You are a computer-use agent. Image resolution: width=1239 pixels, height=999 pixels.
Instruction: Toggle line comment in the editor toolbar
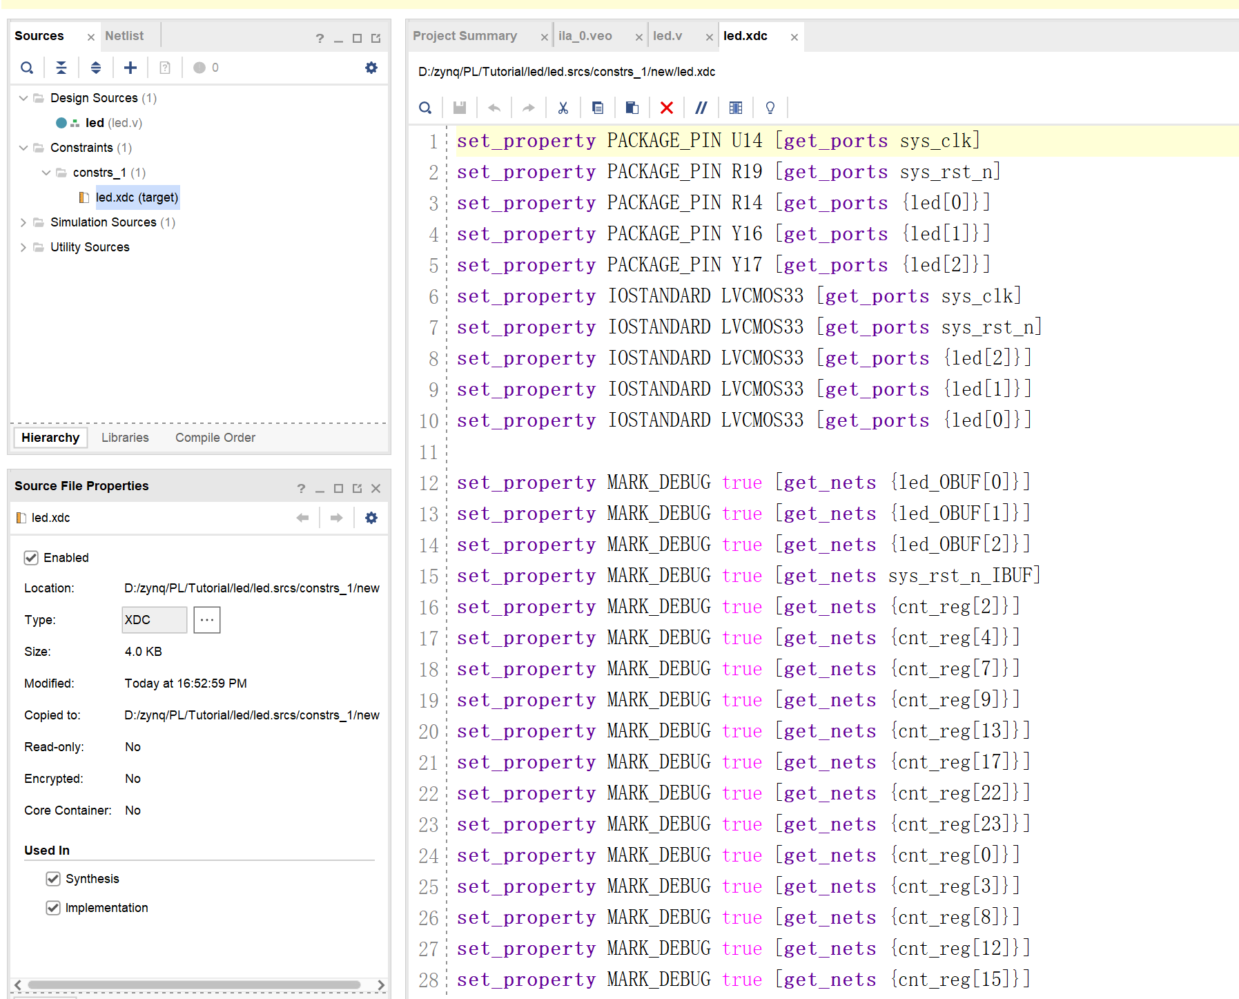pos(701,108)
